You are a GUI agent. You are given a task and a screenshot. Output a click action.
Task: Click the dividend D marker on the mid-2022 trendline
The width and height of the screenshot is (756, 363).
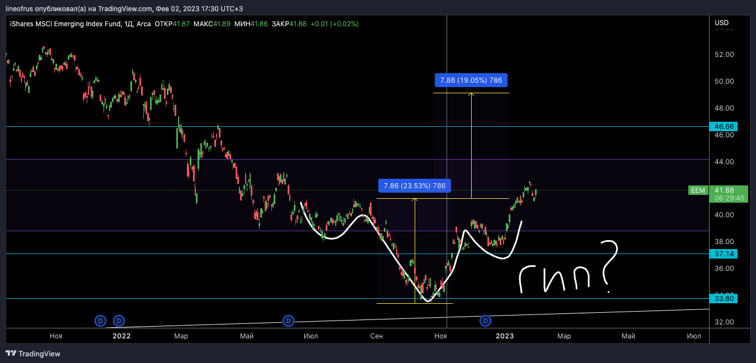(x=288, y=321)
